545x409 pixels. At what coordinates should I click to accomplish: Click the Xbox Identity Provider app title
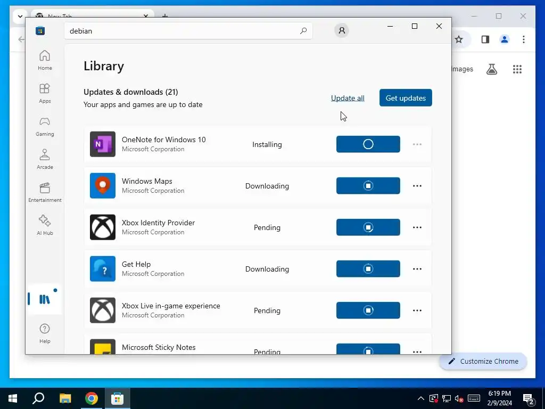[158, 223]
